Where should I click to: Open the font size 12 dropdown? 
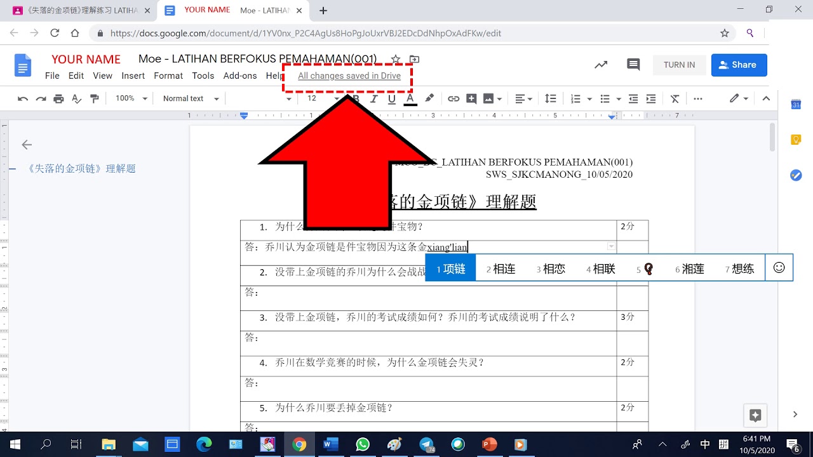point(322,98)
